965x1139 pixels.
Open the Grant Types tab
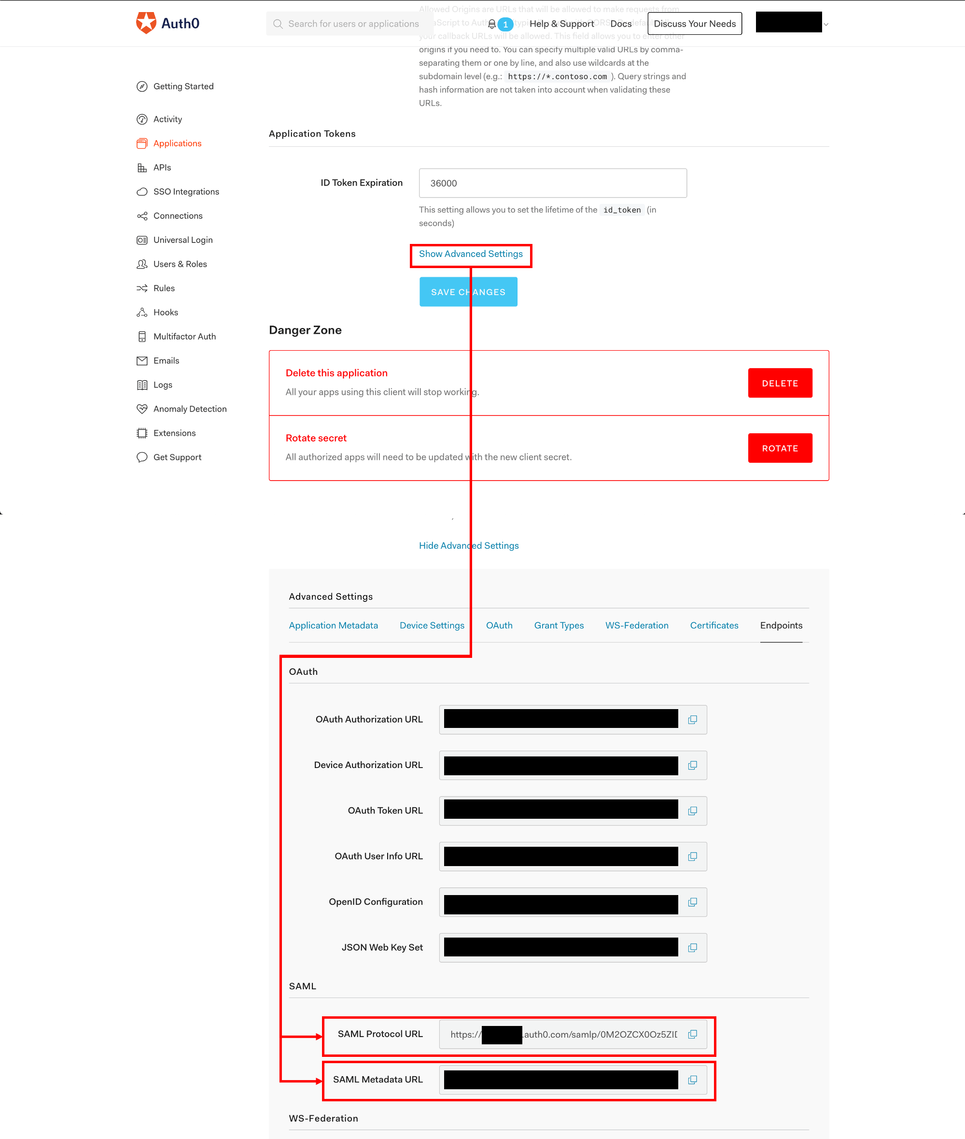[559, 625]
